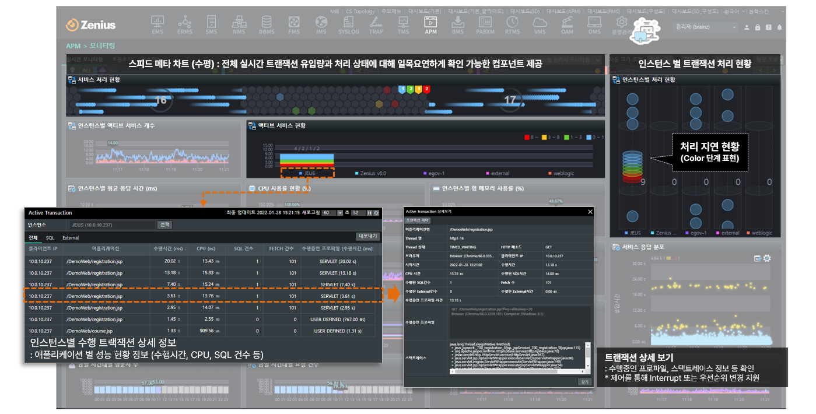Viewport: 816px width, 414px height.
Task: Click the 선택 instance button
Action: [165, 225]
